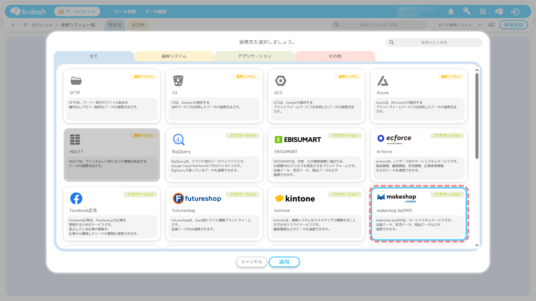Click the アプリケーション badge on kintone card
The image size is (536, 301).
click(345, 194)
